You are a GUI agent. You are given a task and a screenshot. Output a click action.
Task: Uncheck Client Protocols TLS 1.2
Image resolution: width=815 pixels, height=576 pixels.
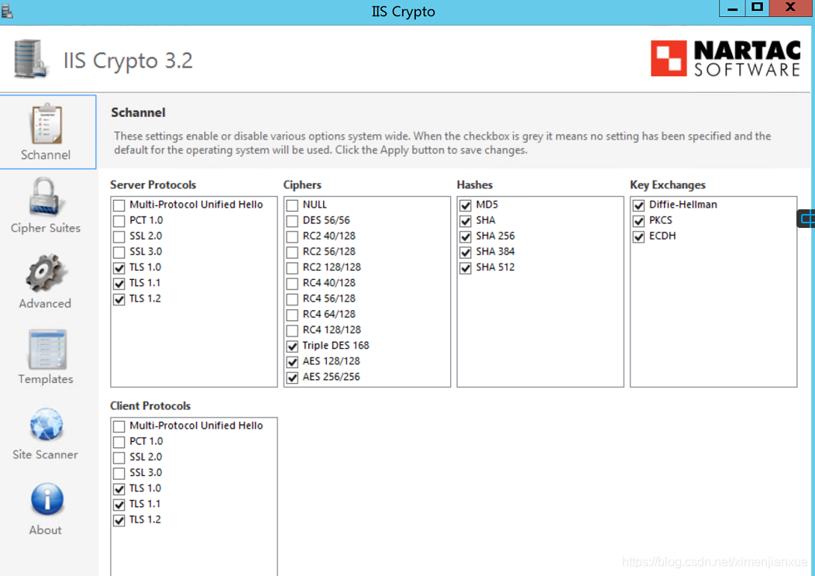pyautogui.click(x=119, y=520)
